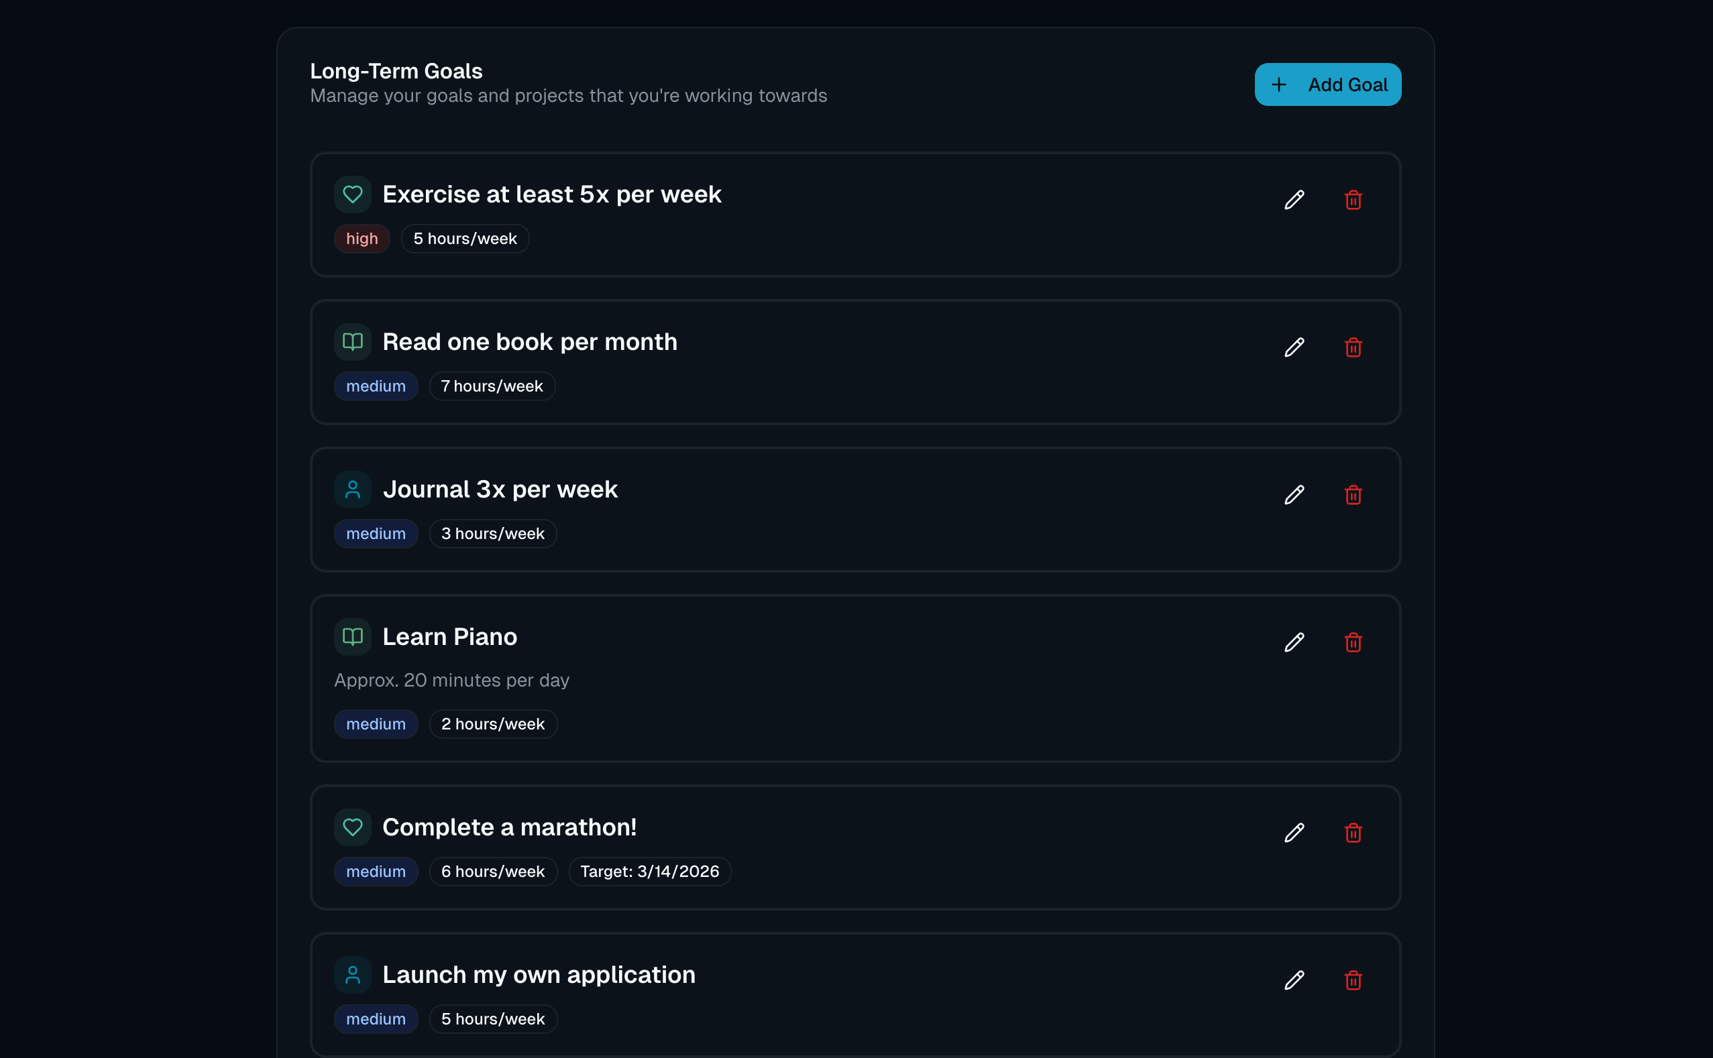Click the Journal 3x per week title

click(x=500, y=490)
